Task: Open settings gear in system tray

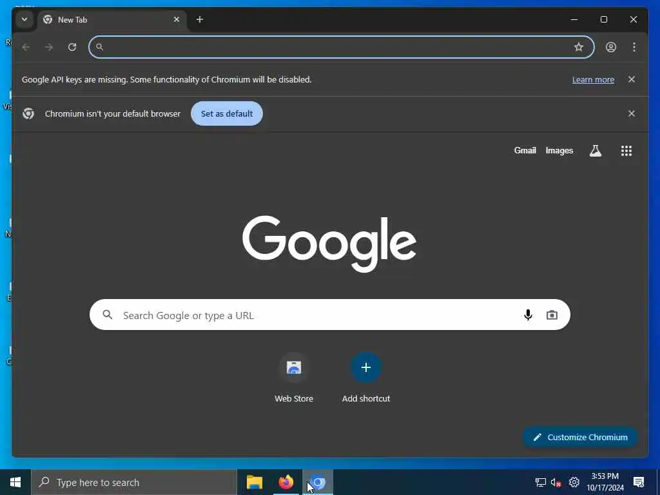Action: tap(574, 482)
